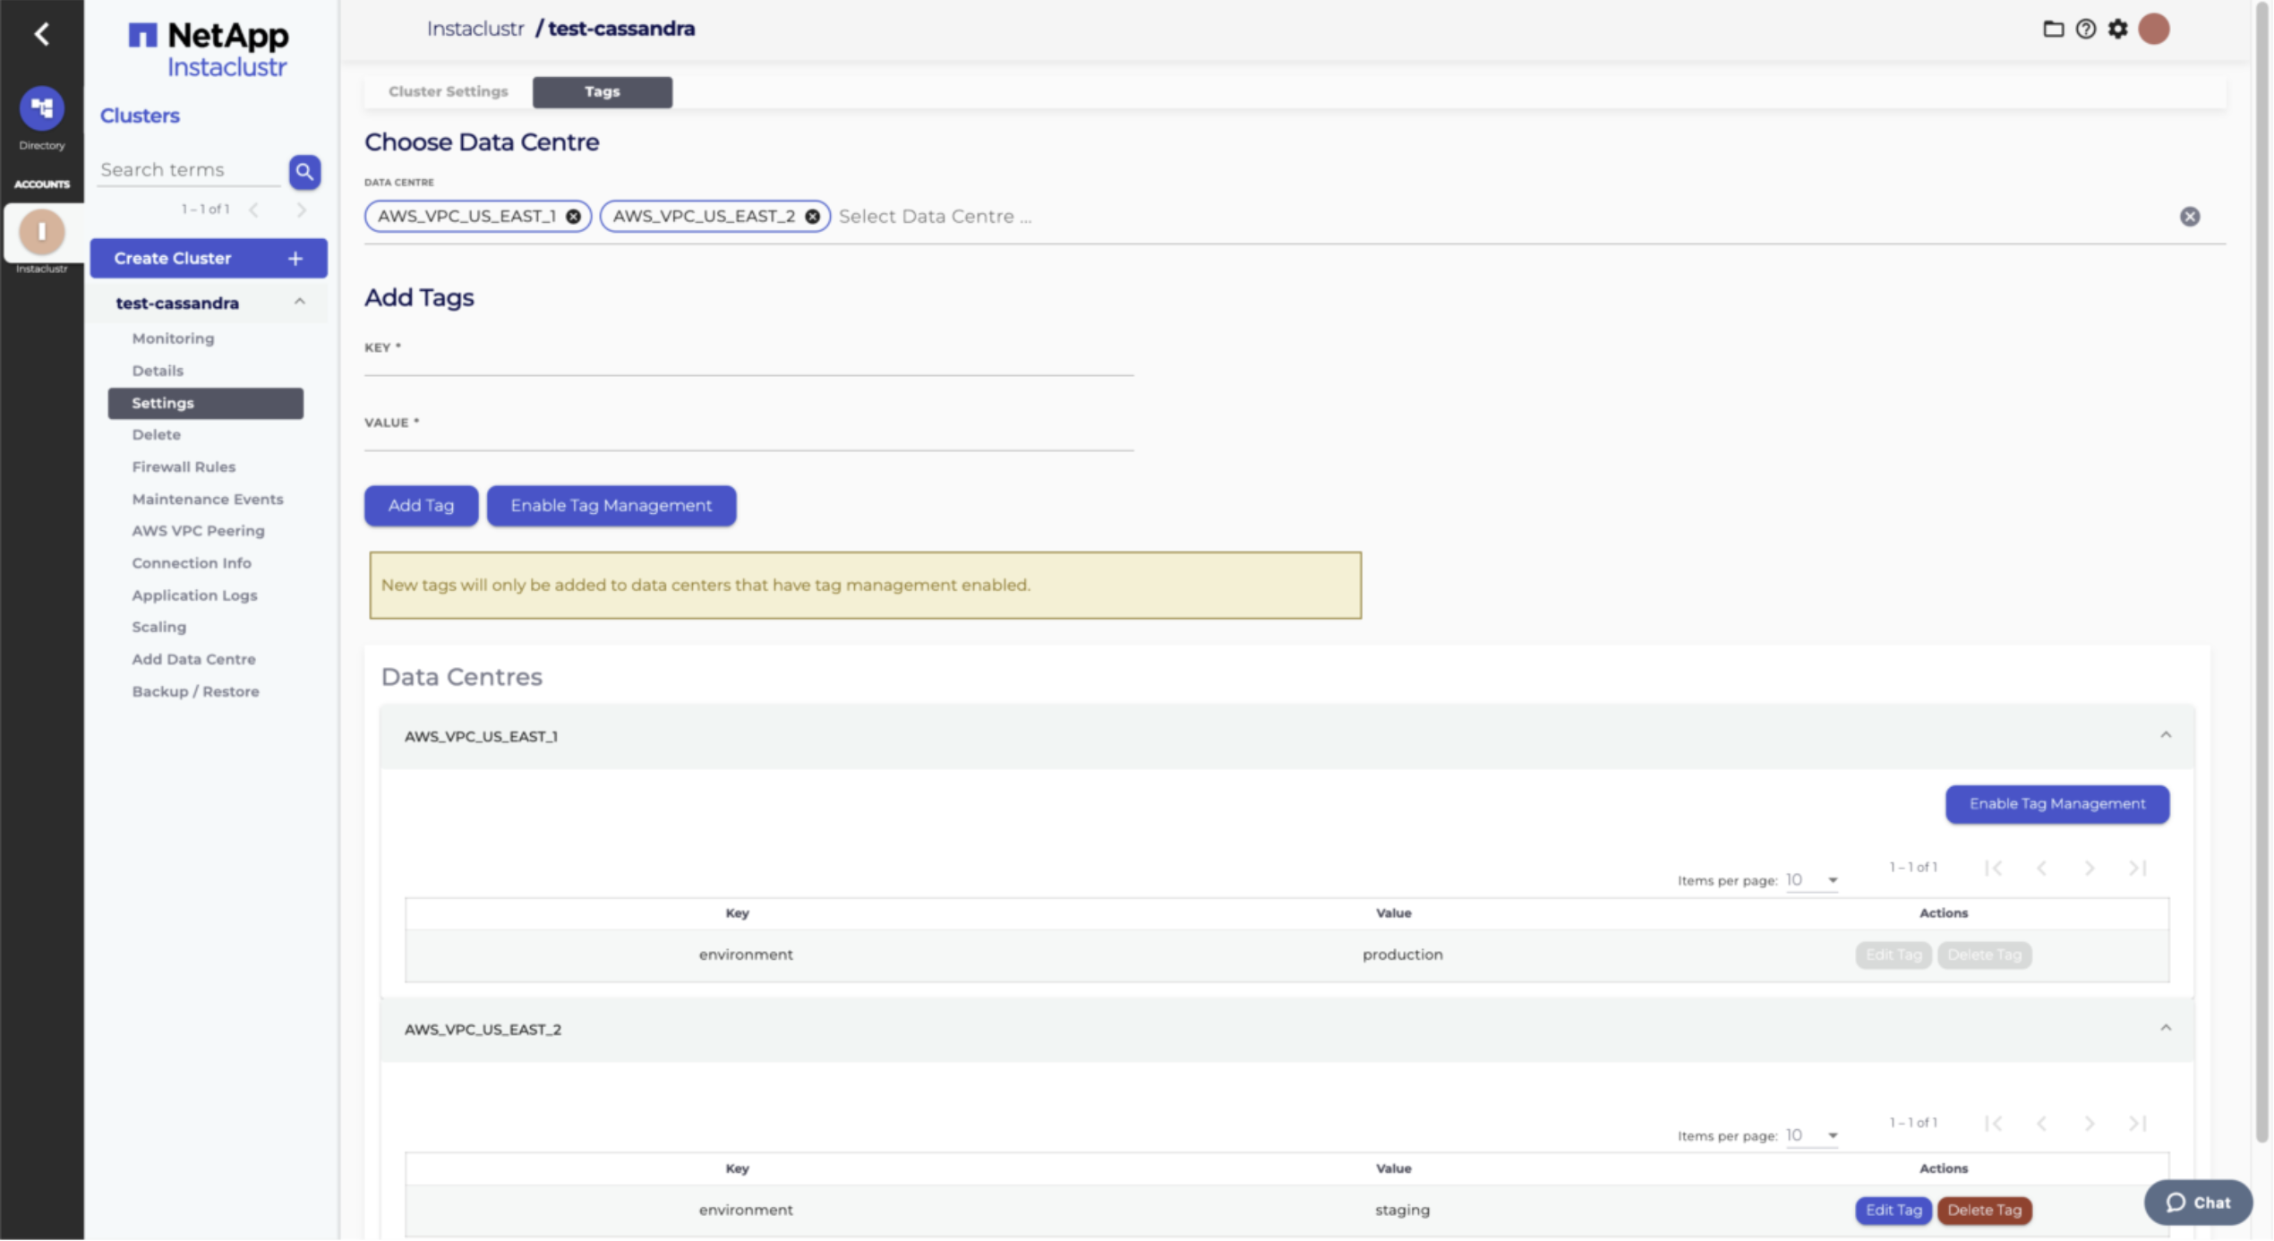
Task: Click the back arrow in the sidebar
Action: pos(41,34)
